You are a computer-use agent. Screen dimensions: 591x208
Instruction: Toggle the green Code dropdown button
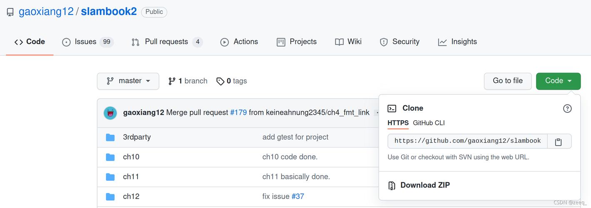tap(558, 81)
